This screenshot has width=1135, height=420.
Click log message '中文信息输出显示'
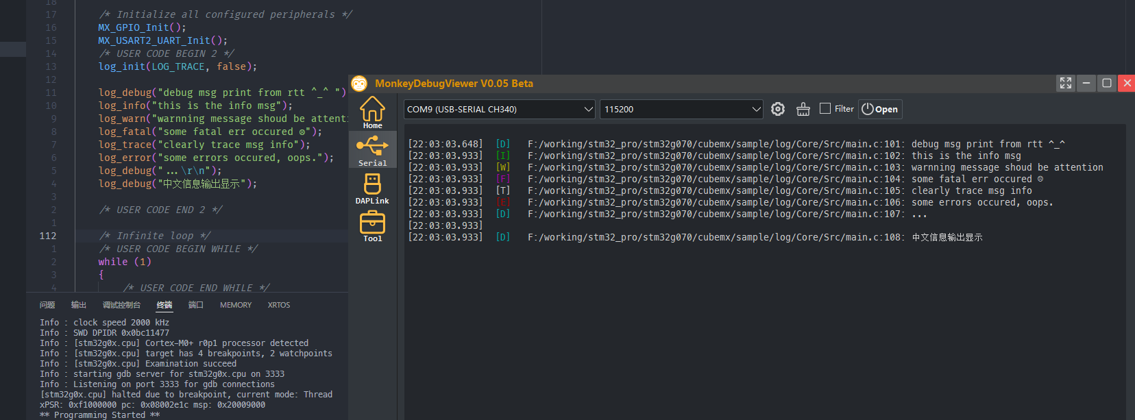(947, 237)
